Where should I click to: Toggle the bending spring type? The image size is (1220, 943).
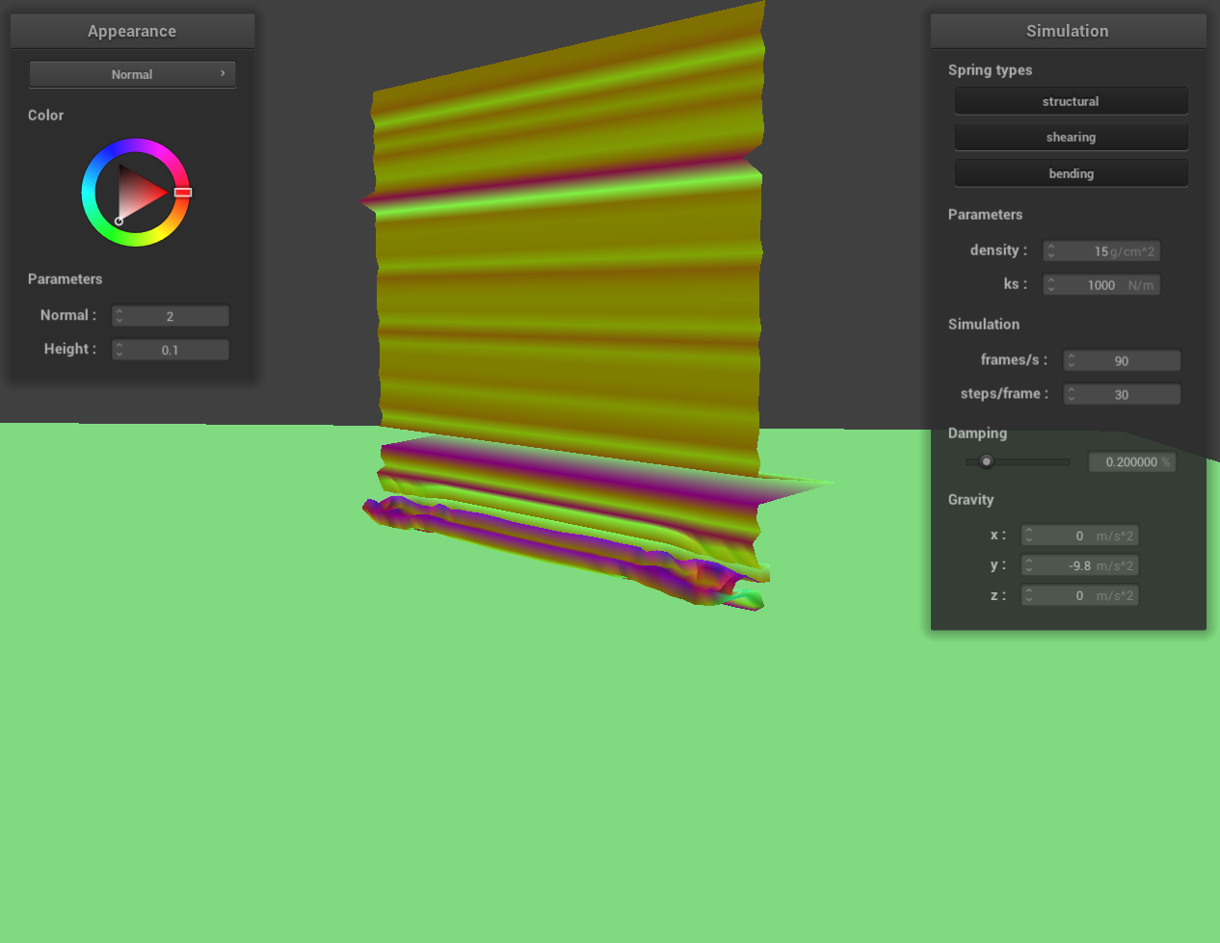(x=1071, y=173)
